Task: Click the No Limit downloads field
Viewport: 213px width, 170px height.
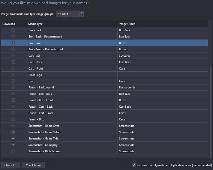Action: (x=68, y=14)
